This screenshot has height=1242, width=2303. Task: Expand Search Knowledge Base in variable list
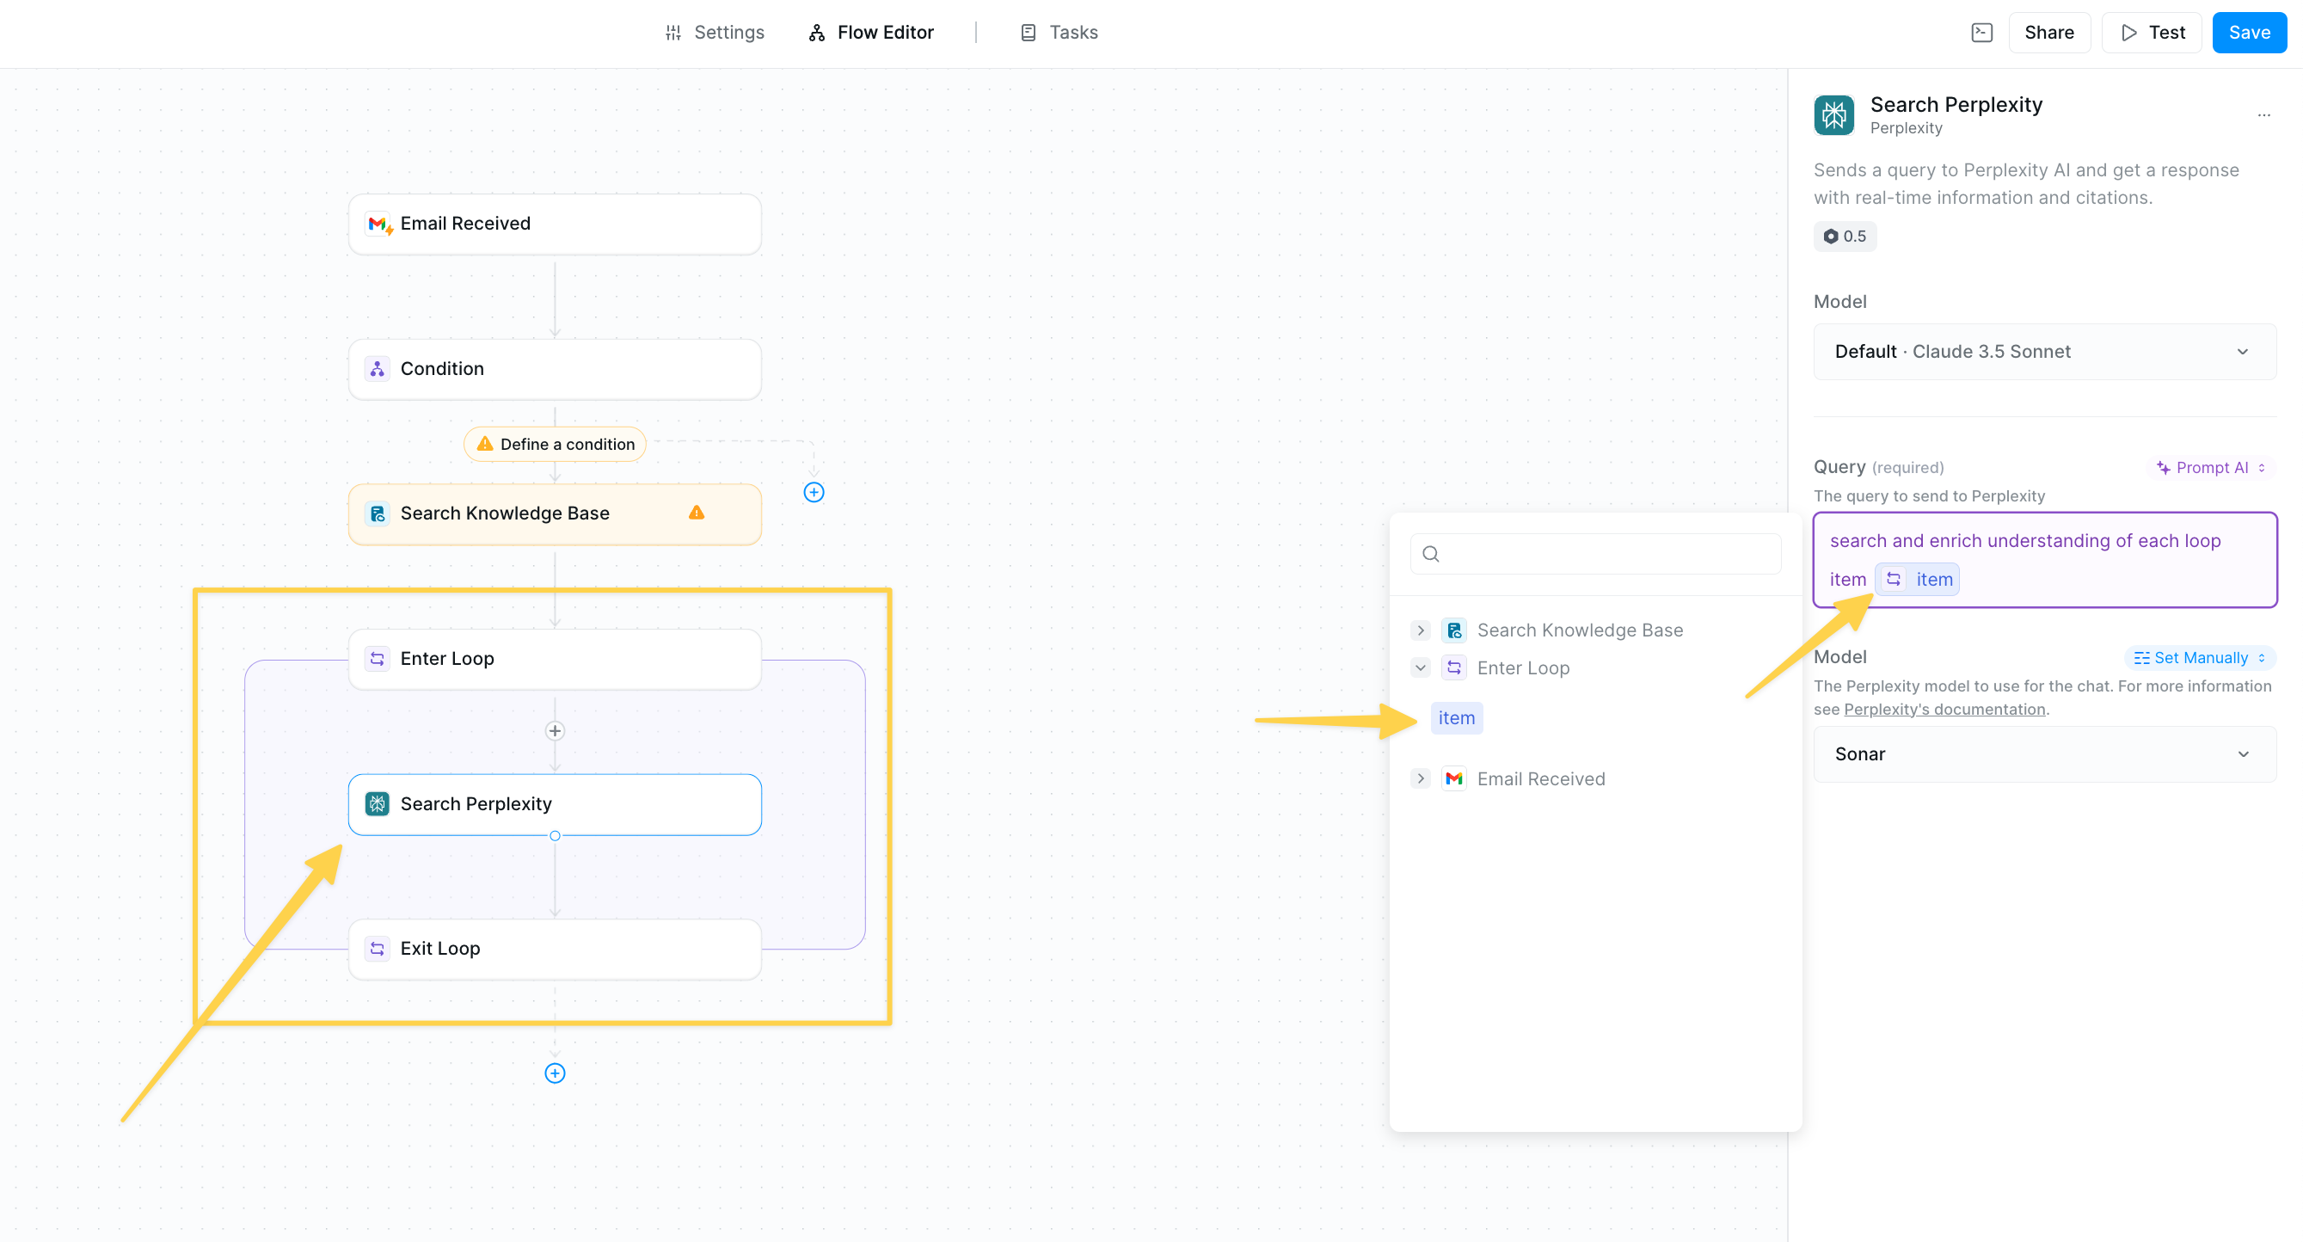point(1420,630)
